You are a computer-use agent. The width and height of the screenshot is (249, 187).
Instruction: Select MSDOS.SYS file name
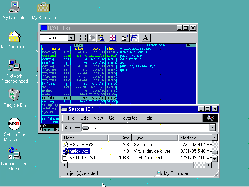[81, 145]
